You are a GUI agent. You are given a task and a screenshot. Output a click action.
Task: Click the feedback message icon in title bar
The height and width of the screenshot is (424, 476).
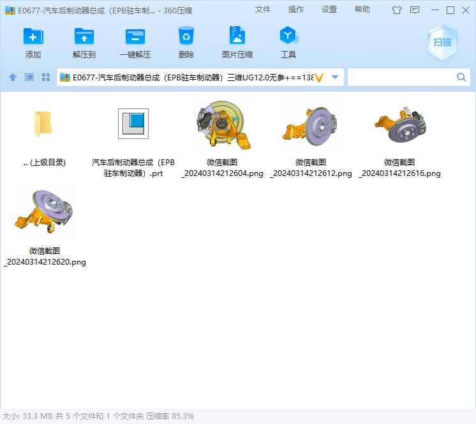pos(415,10)
